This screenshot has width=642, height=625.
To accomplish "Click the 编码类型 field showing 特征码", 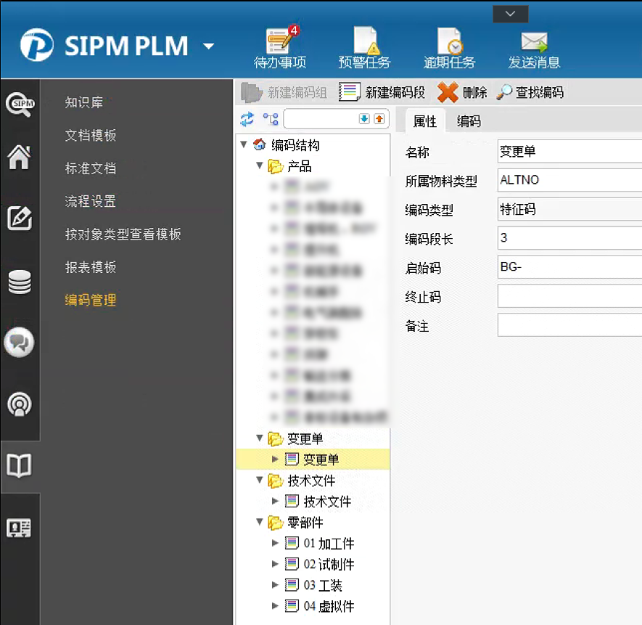I will tap(569, 209).
